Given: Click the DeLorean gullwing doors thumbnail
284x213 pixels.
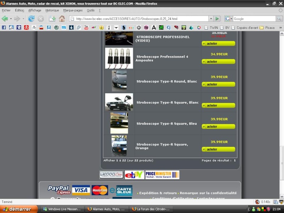Looking at the screenshot, I should (x=119, y=102).
